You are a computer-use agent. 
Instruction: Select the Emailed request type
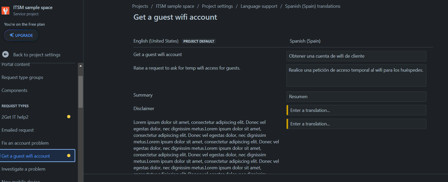click(x=17, y=130)
